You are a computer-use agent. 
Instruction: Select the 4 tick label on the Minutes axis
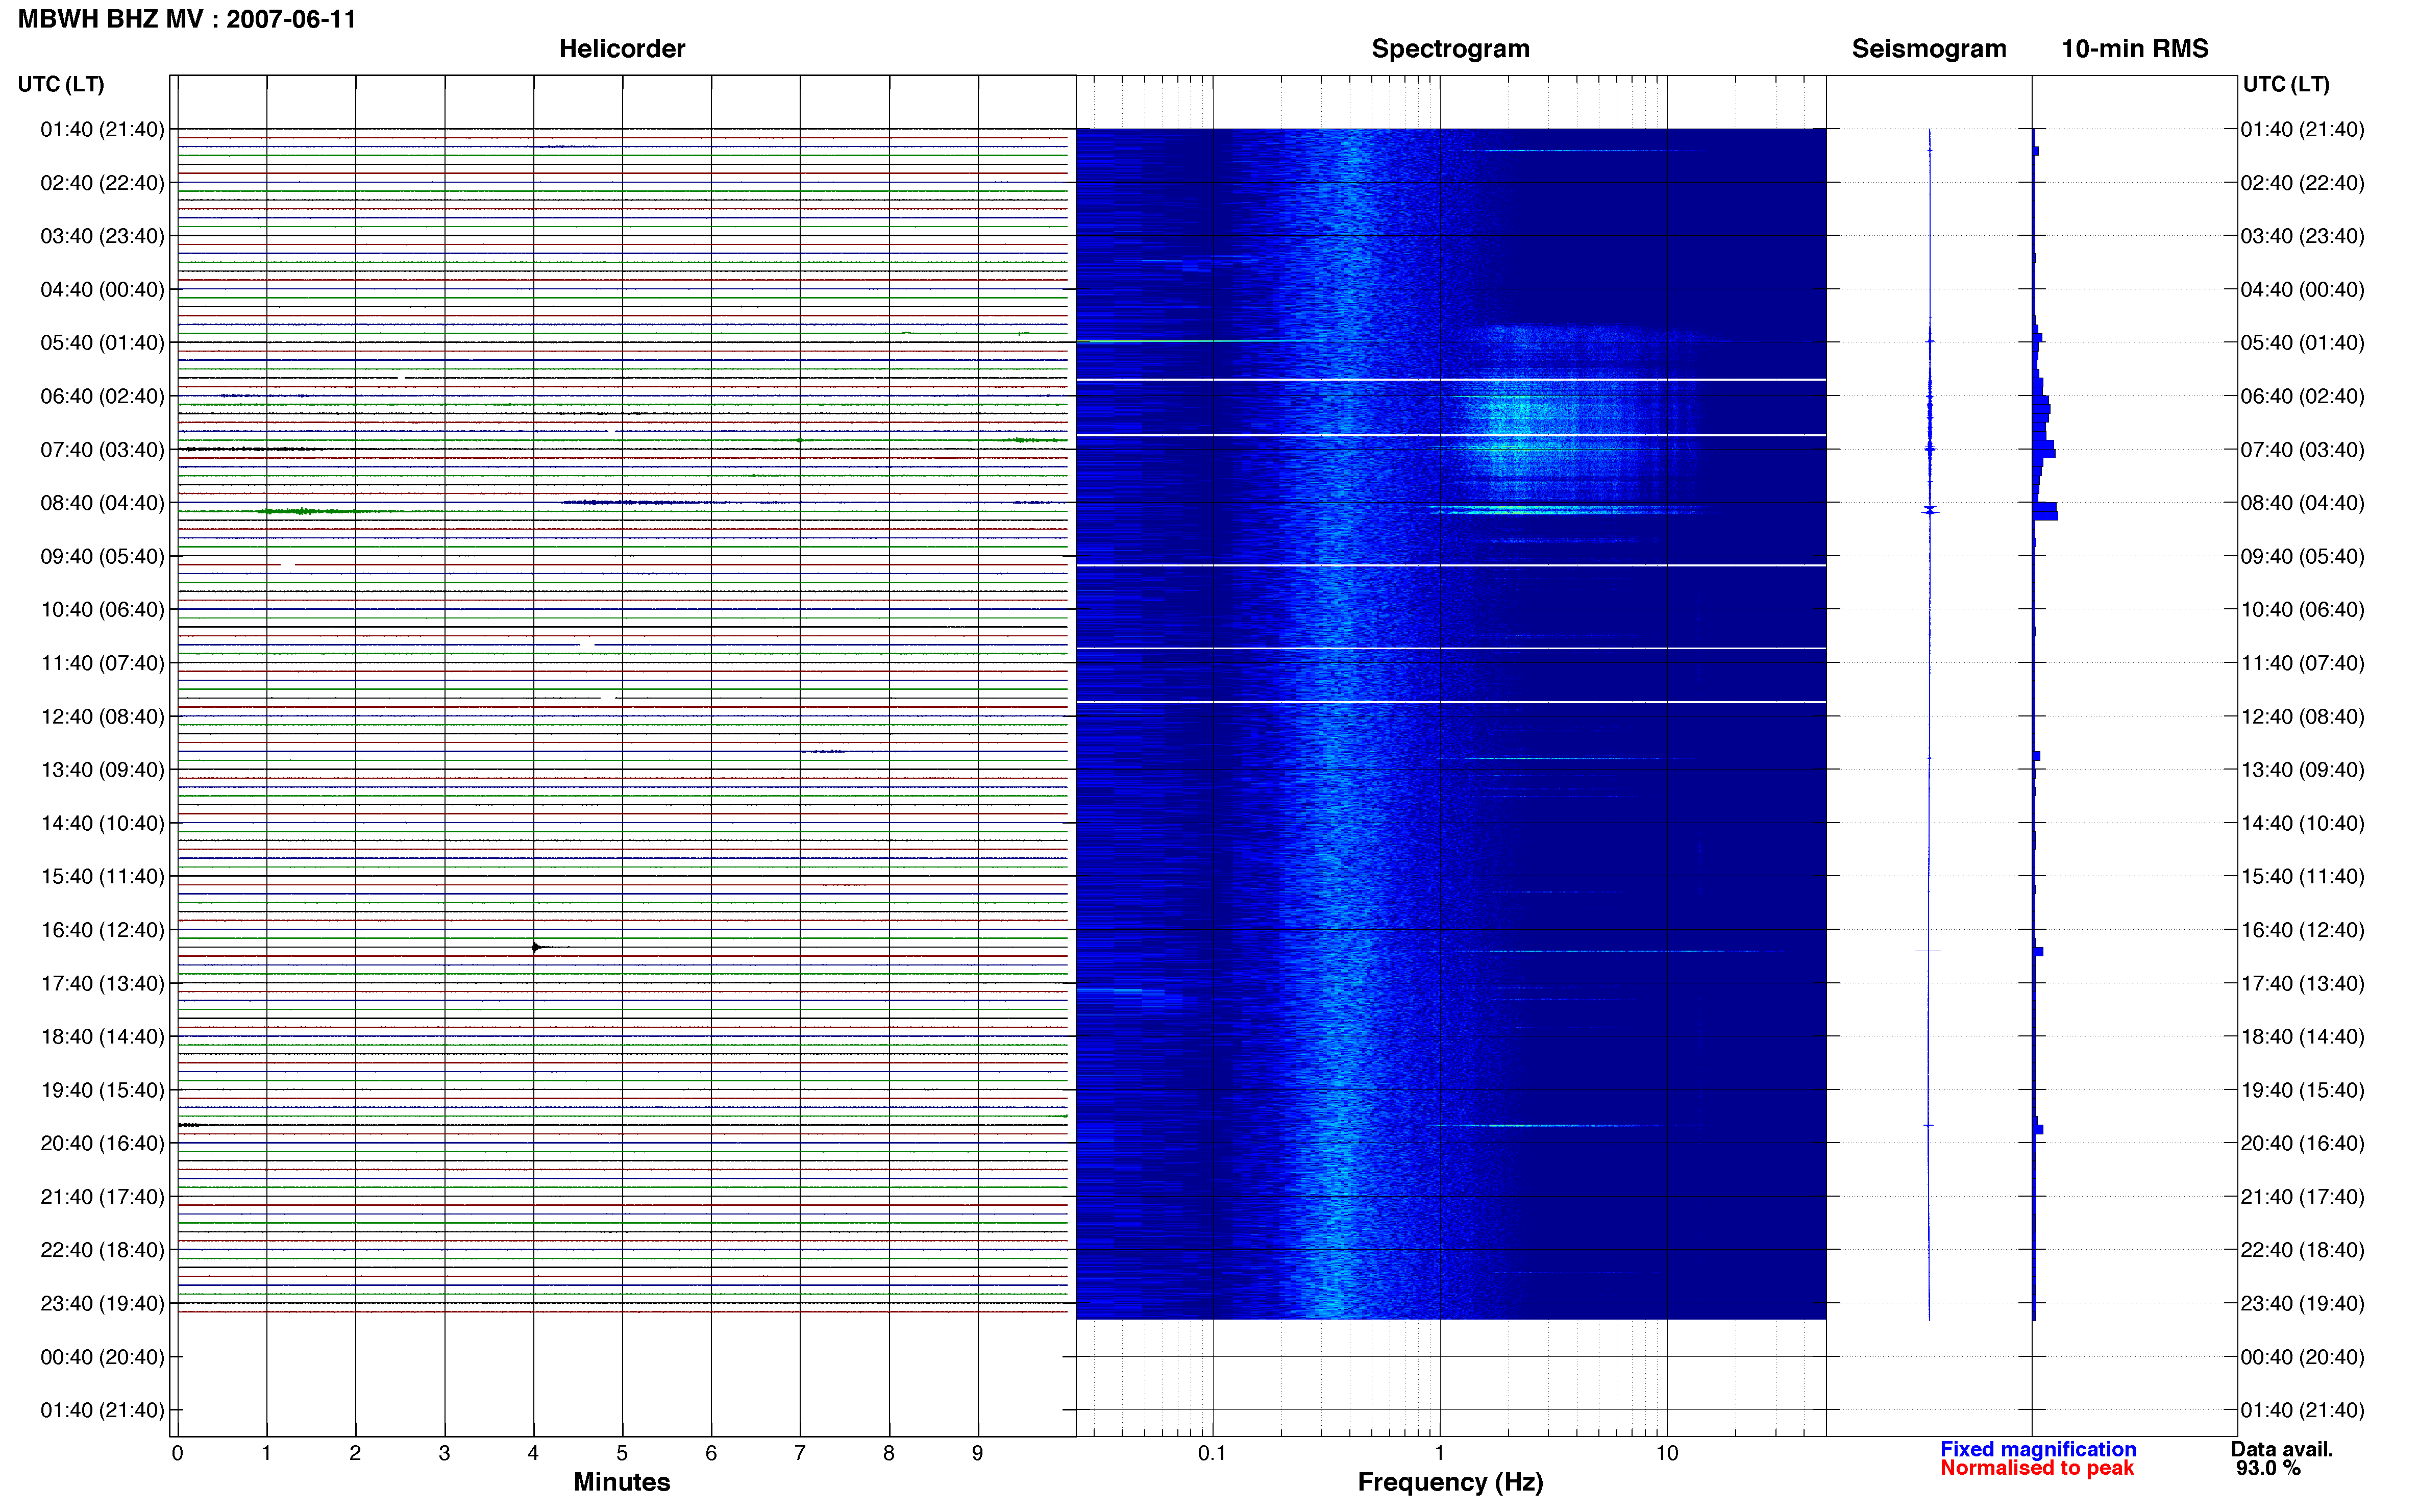pyautogui.click(x=533, y=1453)
